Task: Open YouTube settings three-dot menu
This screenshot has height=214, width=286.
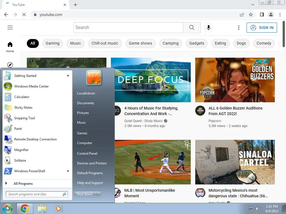Action: click(239, 28)
